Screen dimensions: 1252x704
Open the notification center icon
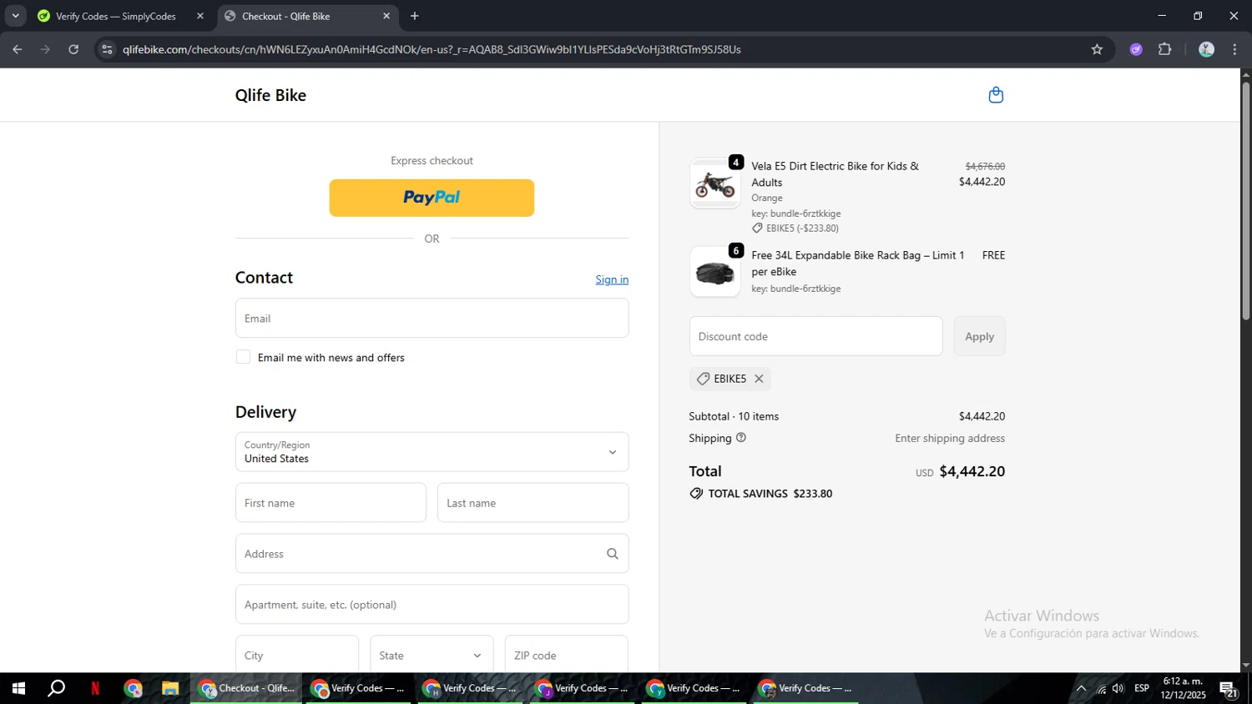[x=1229, y=688]
